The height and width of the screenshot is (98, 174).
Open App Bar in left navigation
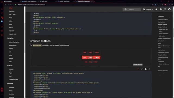(x=11, y=70)
